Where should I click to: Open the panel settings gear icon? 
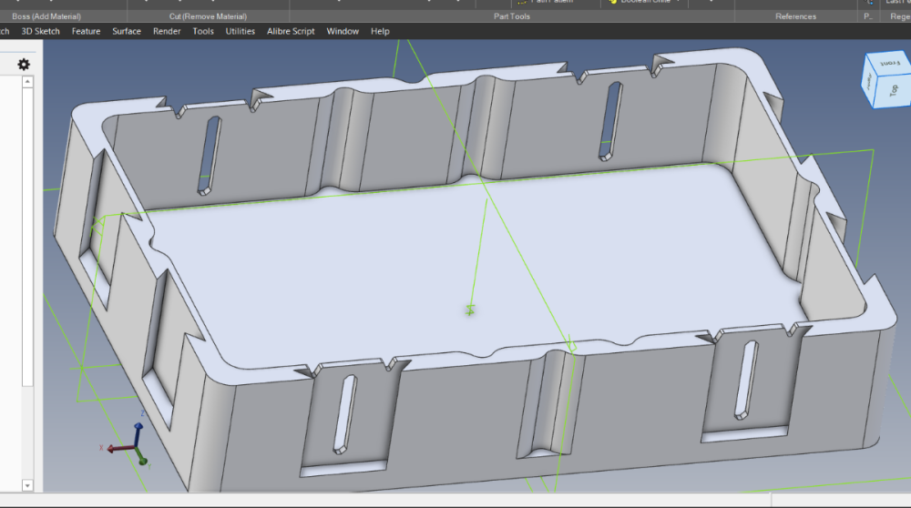[24, 65]
